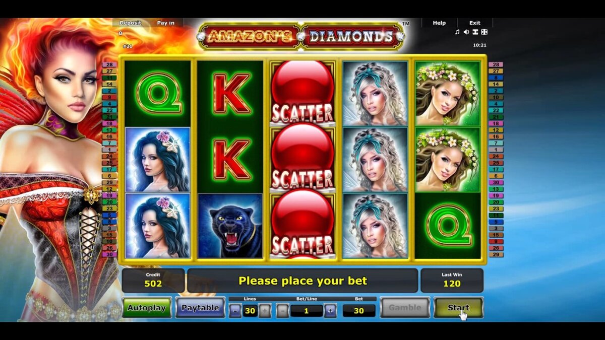Click the green Q symbol in first reel
This screenshot has width=605, height=340.
coord(158,93)
